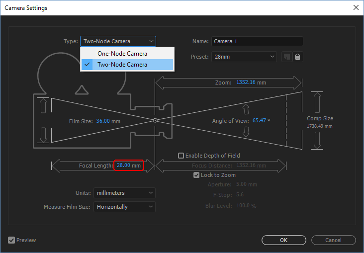Click the Zoom value 1352.16
This screenshot has width=364, height=253.
click(246, 83)
